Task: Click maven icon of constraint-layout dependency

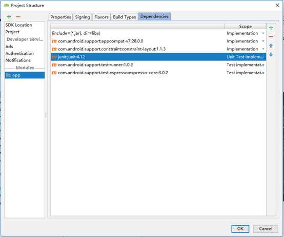Action: (54, 49)
